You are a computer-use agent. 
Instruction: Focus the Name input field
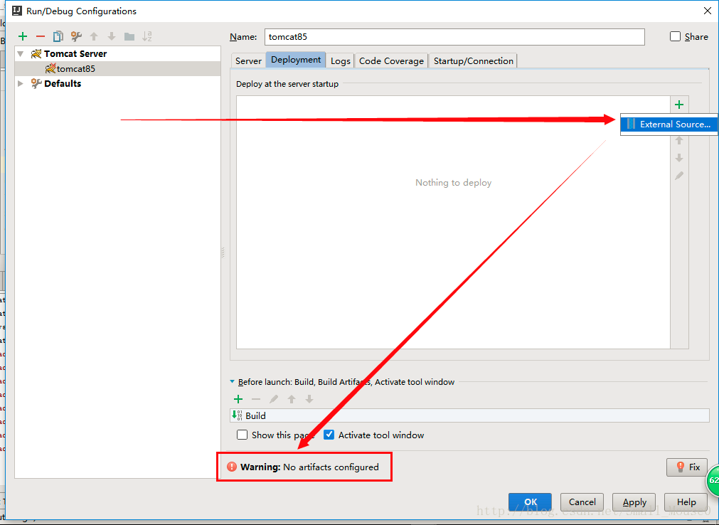[x=454, y=37]
